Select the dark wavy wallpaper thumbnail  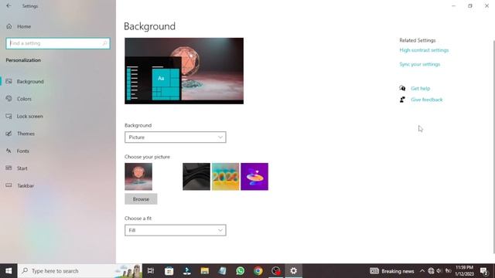[196, 177]
